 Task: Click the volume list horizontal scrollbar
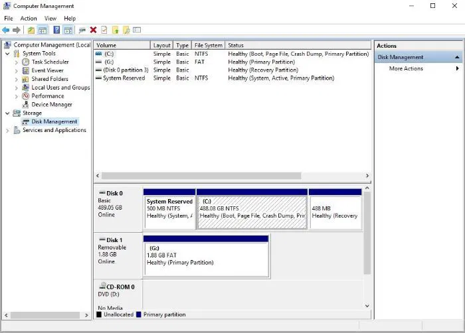[201, 176]
